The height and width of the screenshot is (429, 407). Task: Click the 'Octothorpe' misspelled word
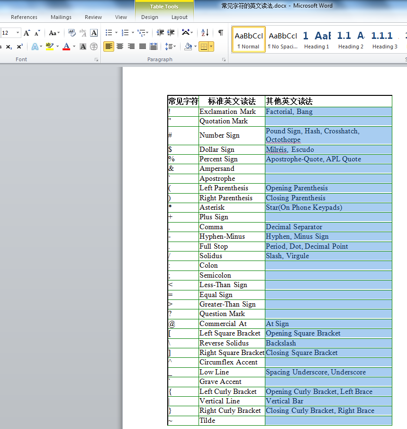coord(283,140)
